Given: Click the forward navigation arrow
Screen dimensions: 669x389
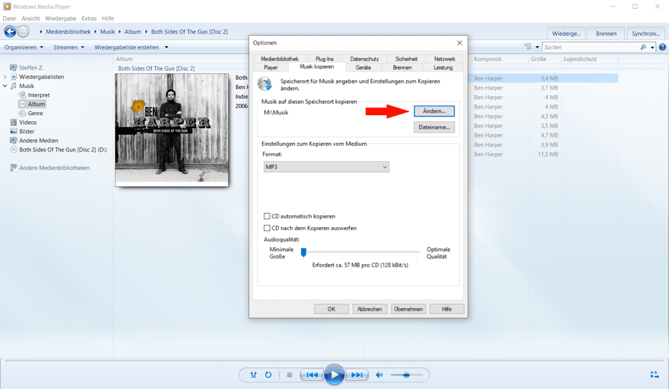Looking at the screenshot, I should tap(23, 32).
